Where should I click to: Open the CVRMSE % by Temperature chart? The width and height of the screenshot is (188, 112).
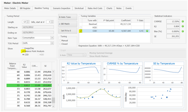pos(122,73)
